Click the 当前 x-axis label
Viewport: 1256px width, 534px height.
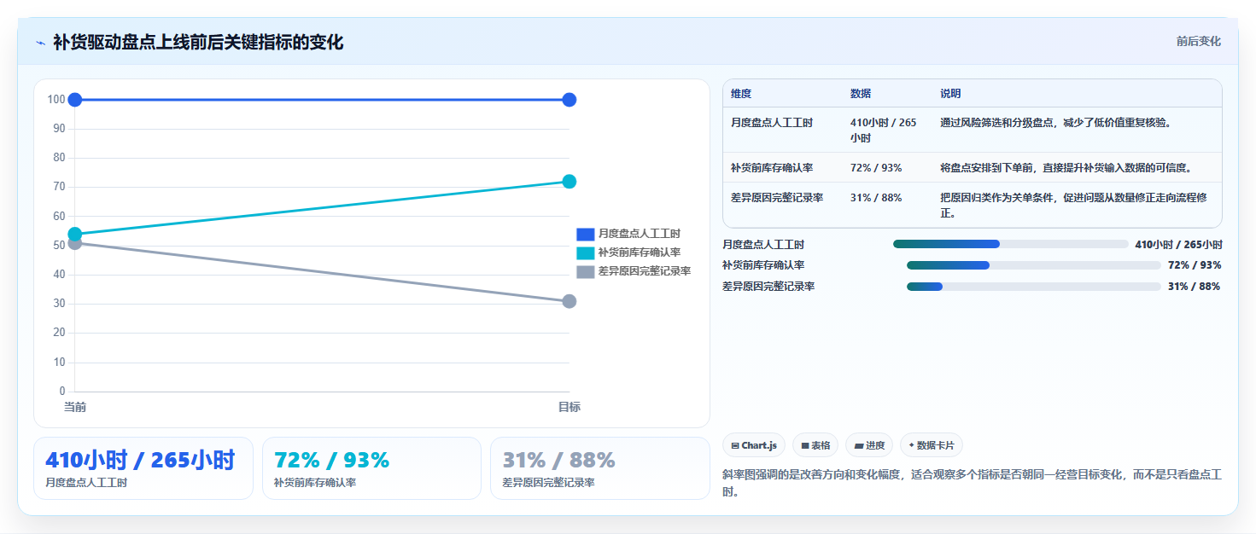75,408
